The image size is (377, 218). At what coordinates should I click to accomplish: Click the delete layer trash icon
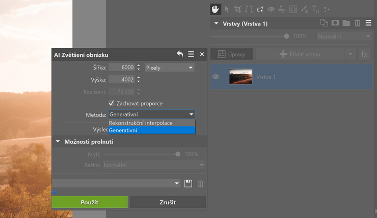(x=357, y=23)
